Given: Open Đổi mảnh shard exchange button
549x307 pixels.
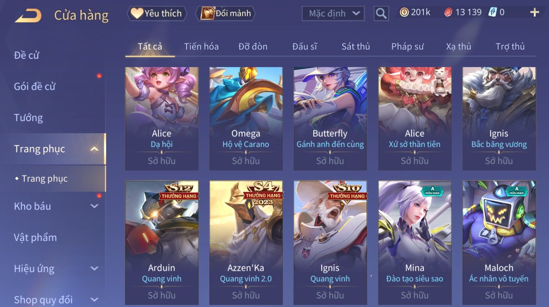Looking at the screenshot, I should pyautogui.click(x=225, y=14).
